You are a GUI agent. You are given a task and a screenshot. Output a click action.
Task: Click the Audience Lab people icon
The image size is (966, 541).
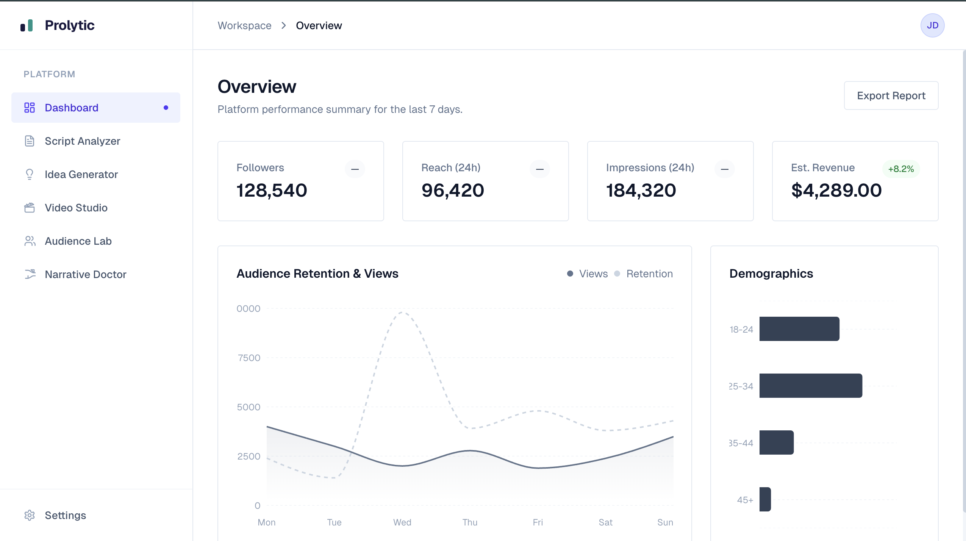30,241
